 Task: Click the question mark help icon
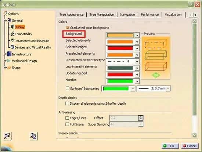[191, 5]
